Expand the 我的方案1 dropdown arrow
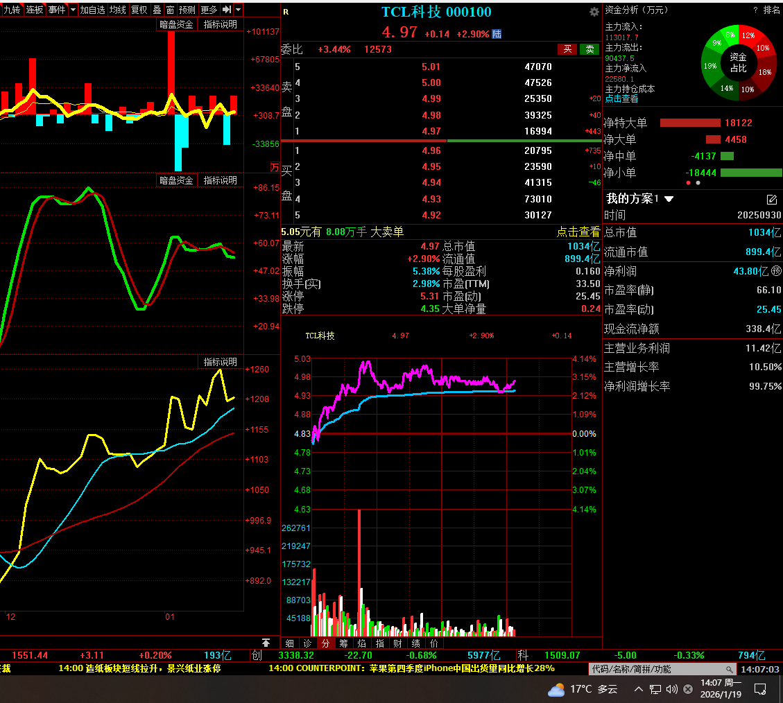The height and width of the screenshot is (703, 783). (x=669, y=199)
